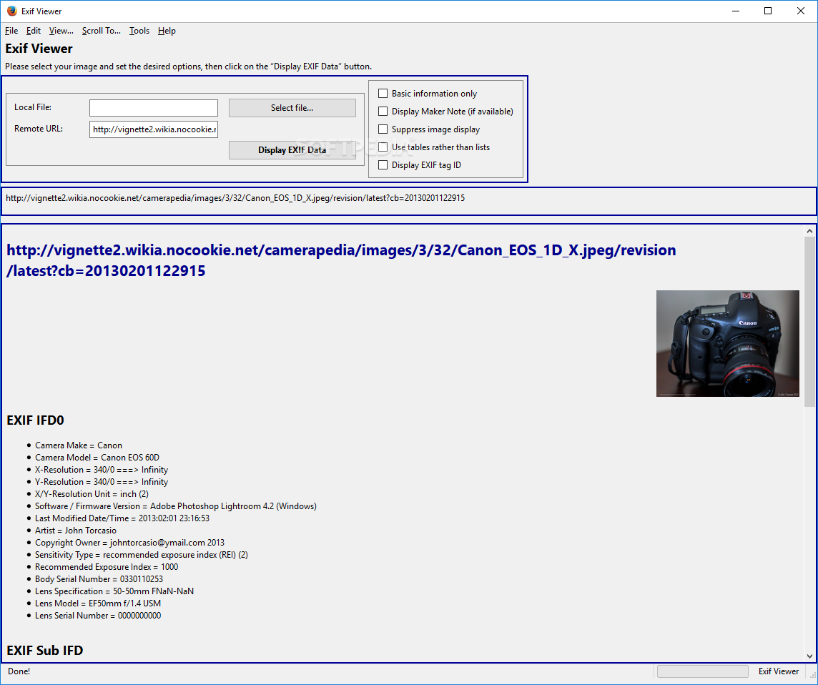Click 'Recommended Exposure Index = 1000' entry

(107, 567)
